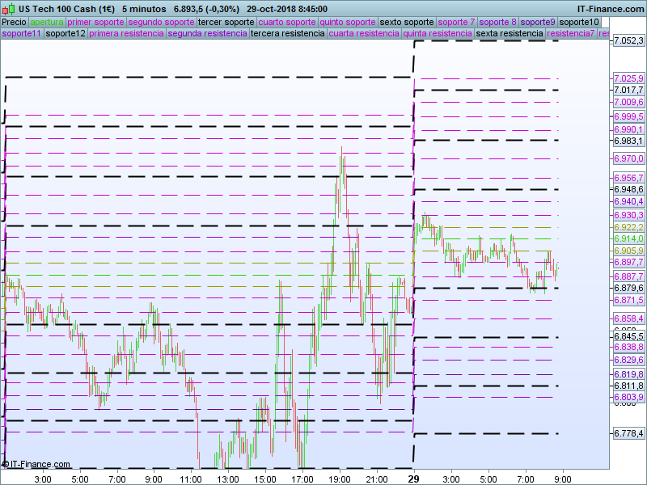This screenshot has height=485, width=647.
Task: Select the 'soporte10' indicator label
Action: 579,22
